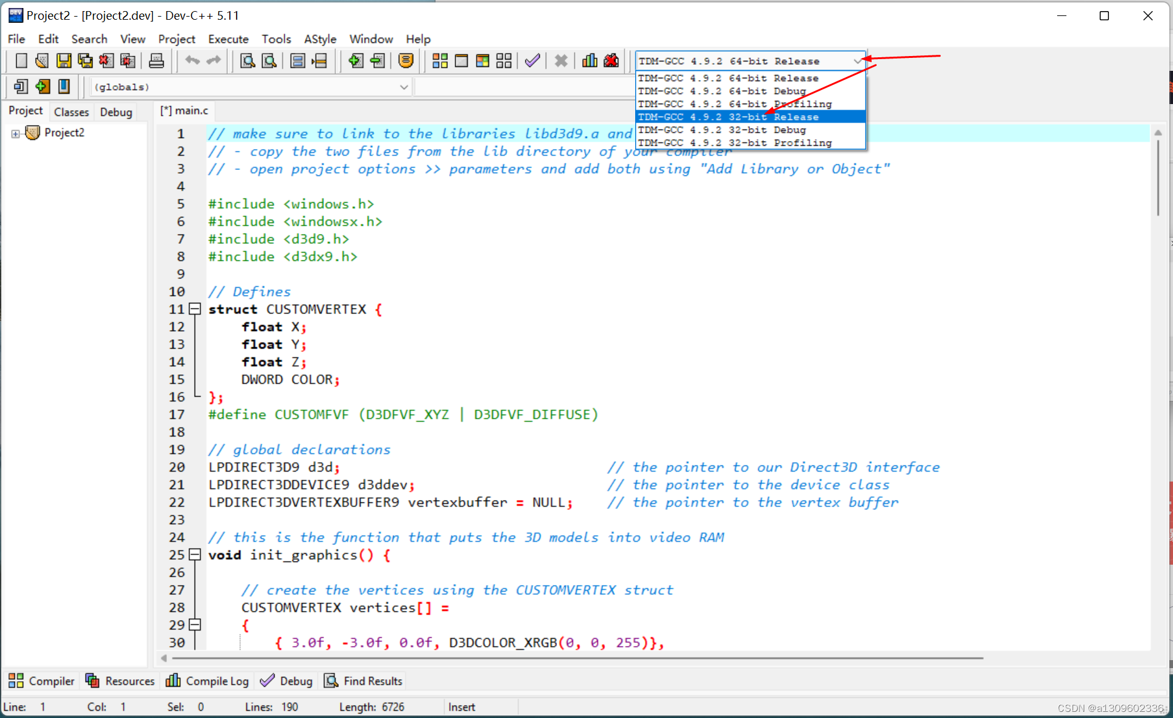
Task: Switch to the Debug side tab
Action: coord(116,112)
